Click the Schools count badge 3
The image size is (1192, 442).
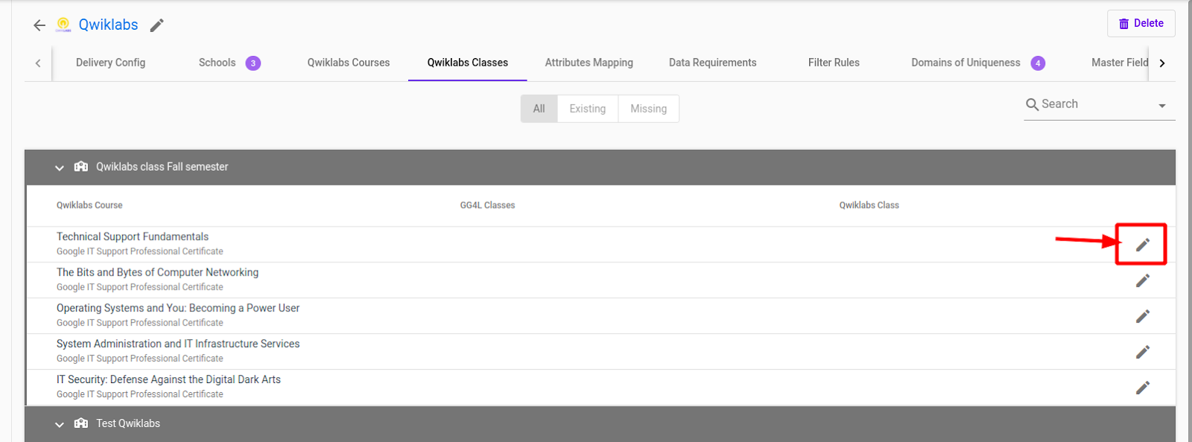coord(253,63)
